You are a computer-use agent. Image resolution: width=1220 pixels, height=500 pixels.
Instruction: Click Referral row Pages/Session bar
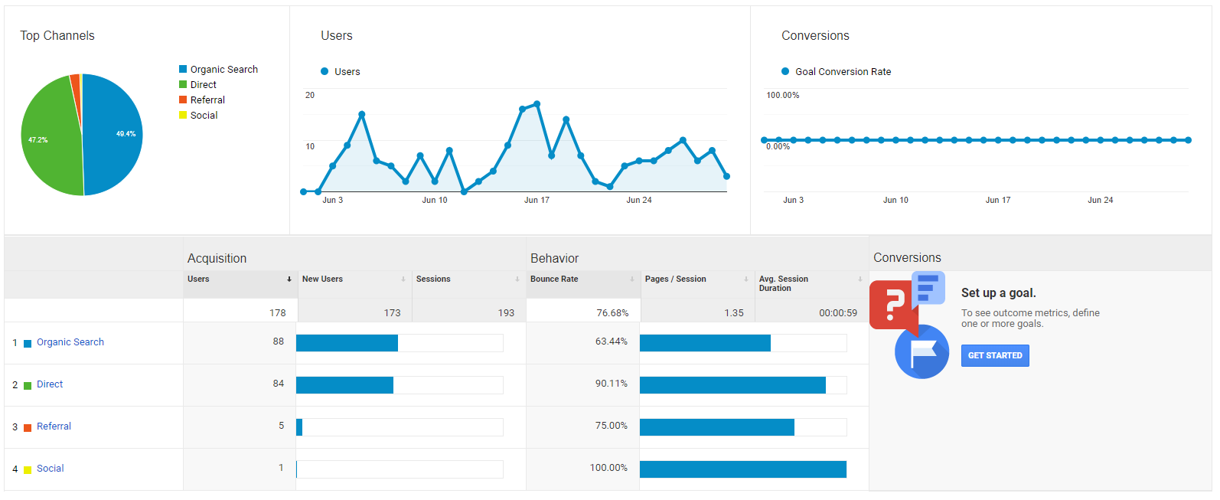[717, 427]
